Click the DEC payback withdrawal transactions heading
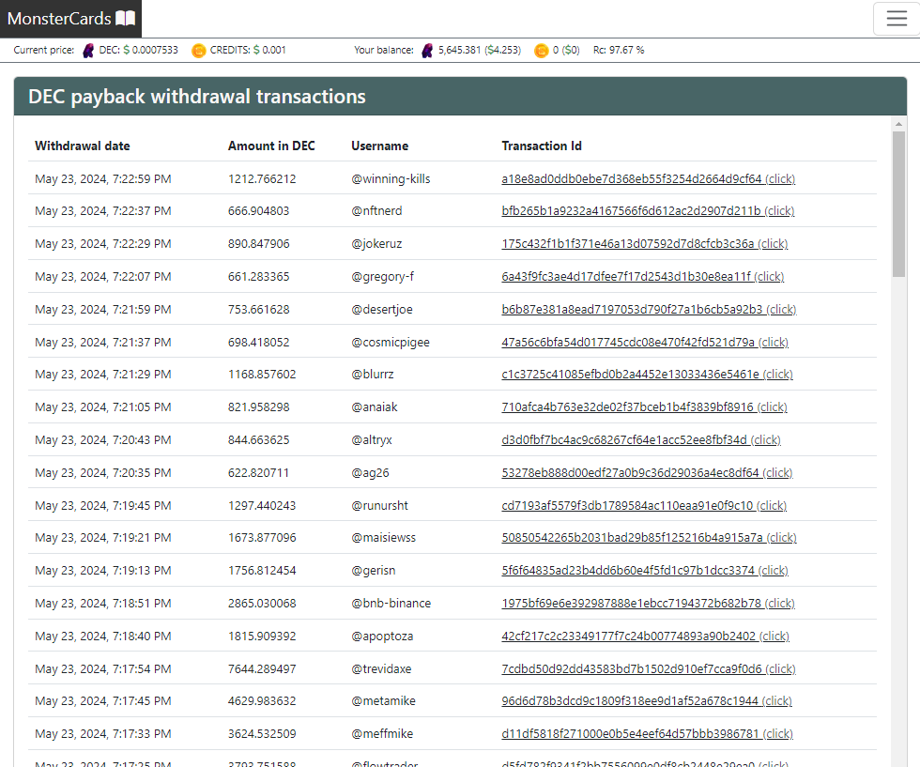 (x=196, y=97)
